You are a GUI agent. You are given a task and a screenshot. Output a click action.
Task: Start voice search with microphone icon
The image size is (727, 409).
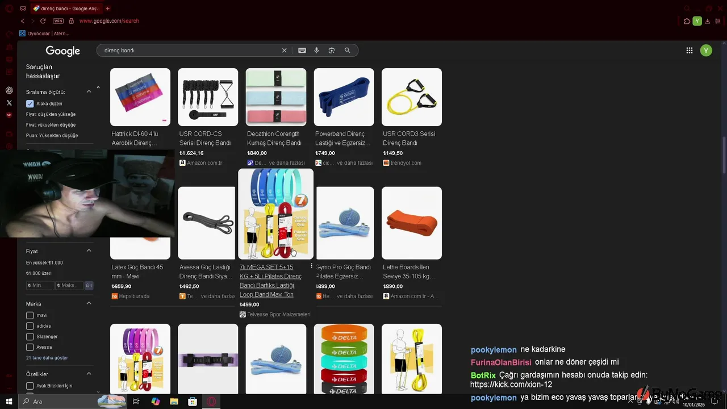[317, 51]
